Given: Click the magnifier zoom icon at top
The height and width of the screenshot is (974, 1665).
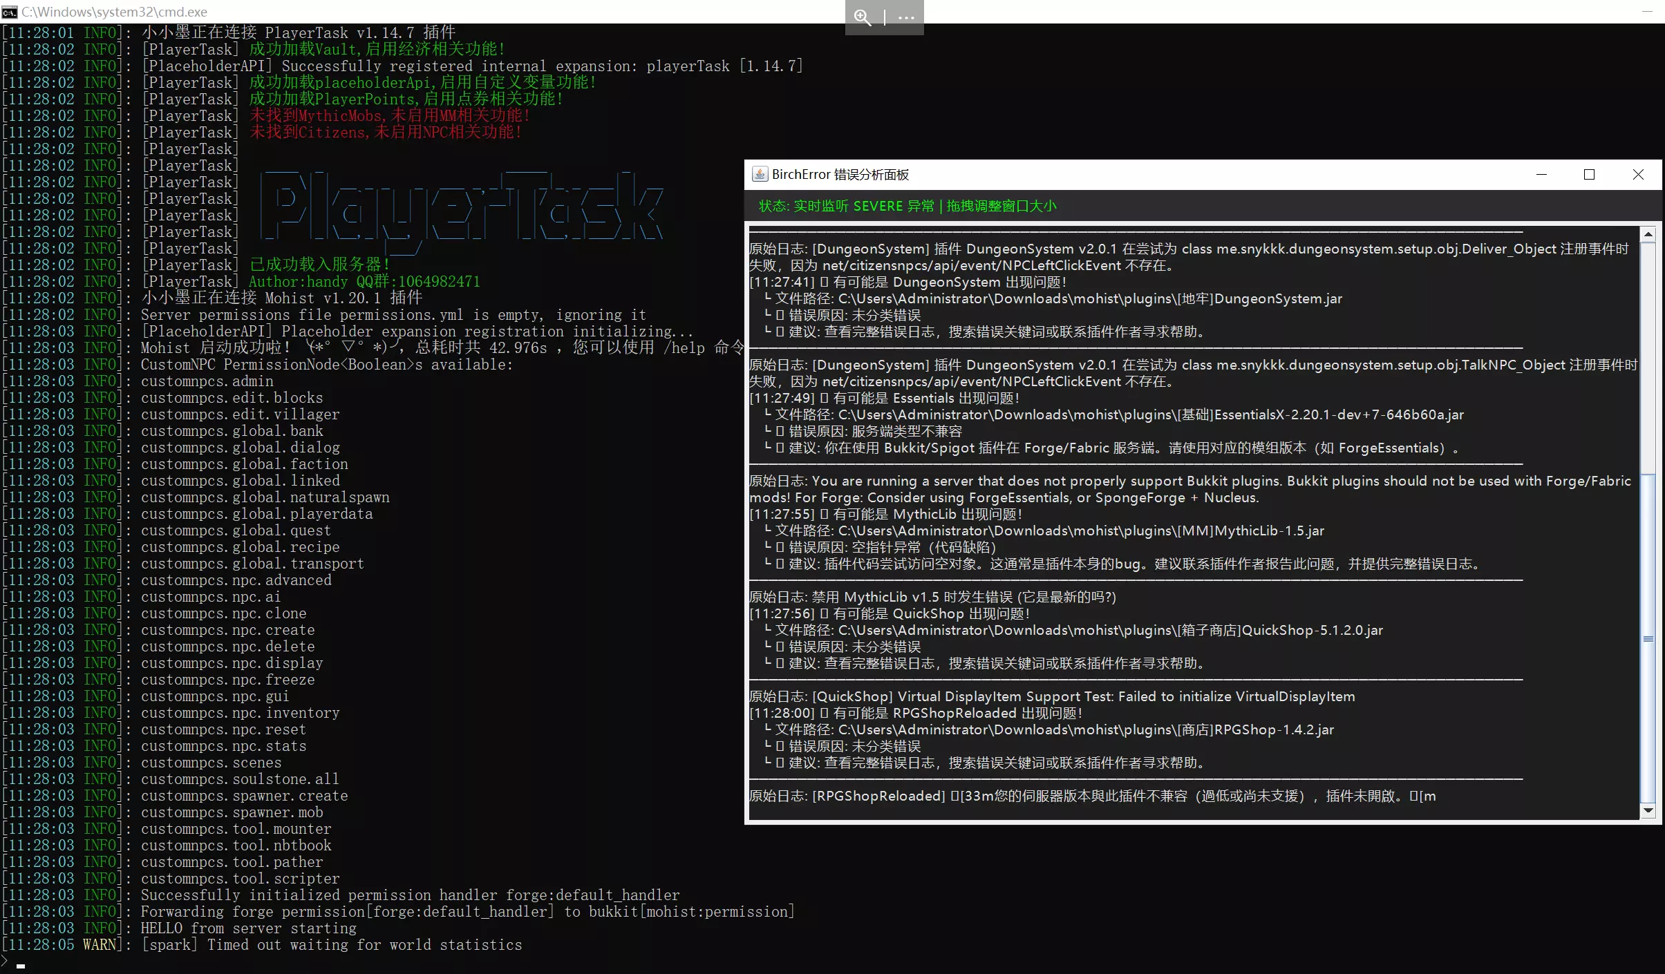Looking at the screenshot, I should coord(863,17).
